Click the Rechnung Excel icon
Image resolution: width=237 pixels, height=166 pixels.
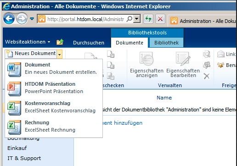point(14,127)
